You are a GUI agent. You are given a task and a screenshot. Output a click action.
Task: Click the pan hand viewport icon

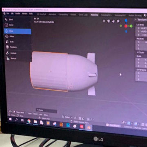(x=114, y=21)
